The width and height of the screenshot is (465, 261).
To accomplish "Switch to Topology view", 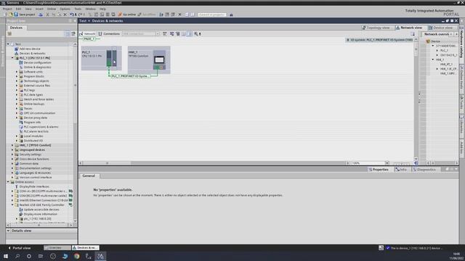I will click(376, 28).
